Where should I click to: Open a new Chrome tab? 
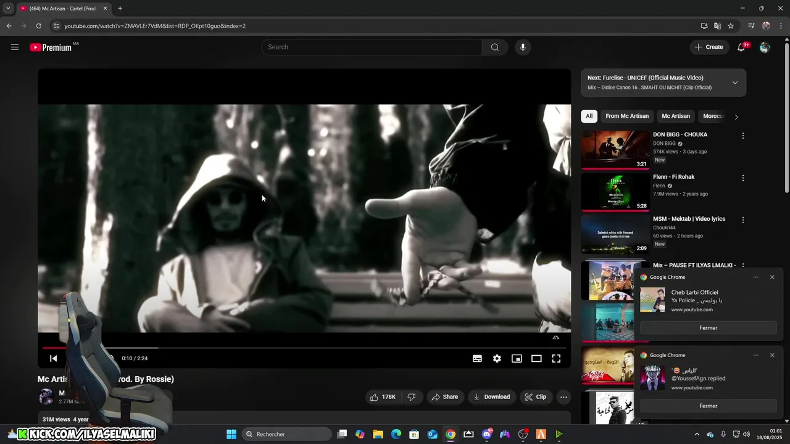pyautogui.click(x=120, y=9)
